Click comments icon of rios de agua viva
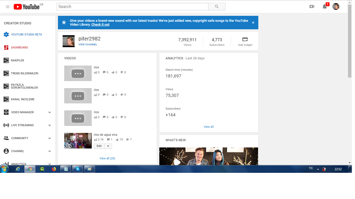 (x=108, y=140)
